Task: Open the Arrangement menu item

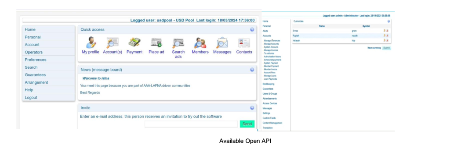Action: tap(48, 82)
